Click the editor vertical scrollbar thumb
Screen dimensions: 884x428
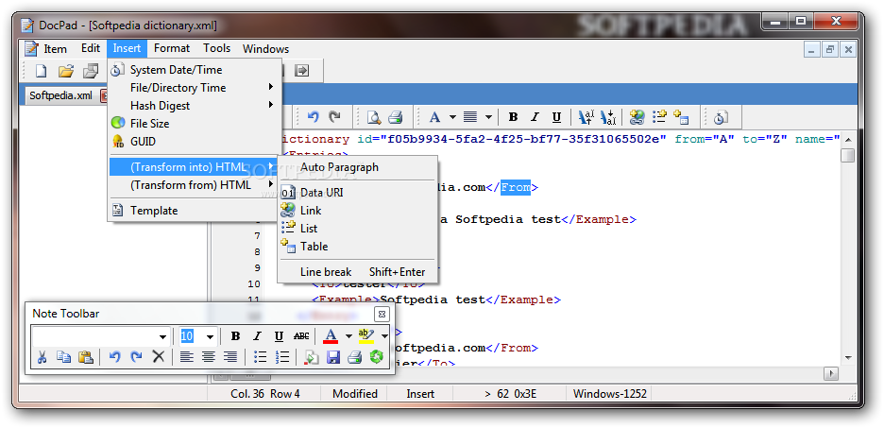click(x=847, y=155)
